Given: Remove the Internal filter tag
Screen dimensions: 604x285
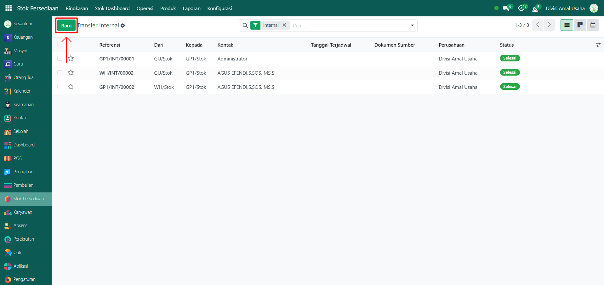Looking at the screenshot, I should tap(284, 25).
